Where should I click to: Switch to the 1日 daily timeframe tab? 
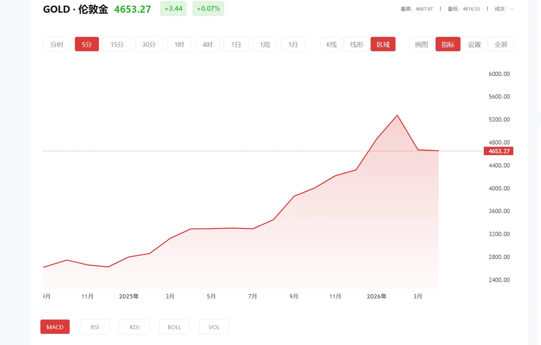click(x=236, y=44)
